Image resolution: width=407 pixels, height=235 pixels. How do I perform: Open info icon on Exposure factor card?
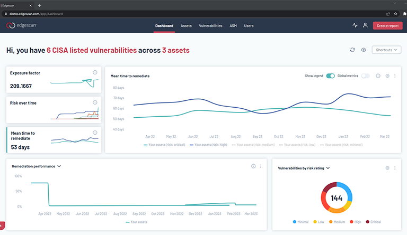(95, 72)
